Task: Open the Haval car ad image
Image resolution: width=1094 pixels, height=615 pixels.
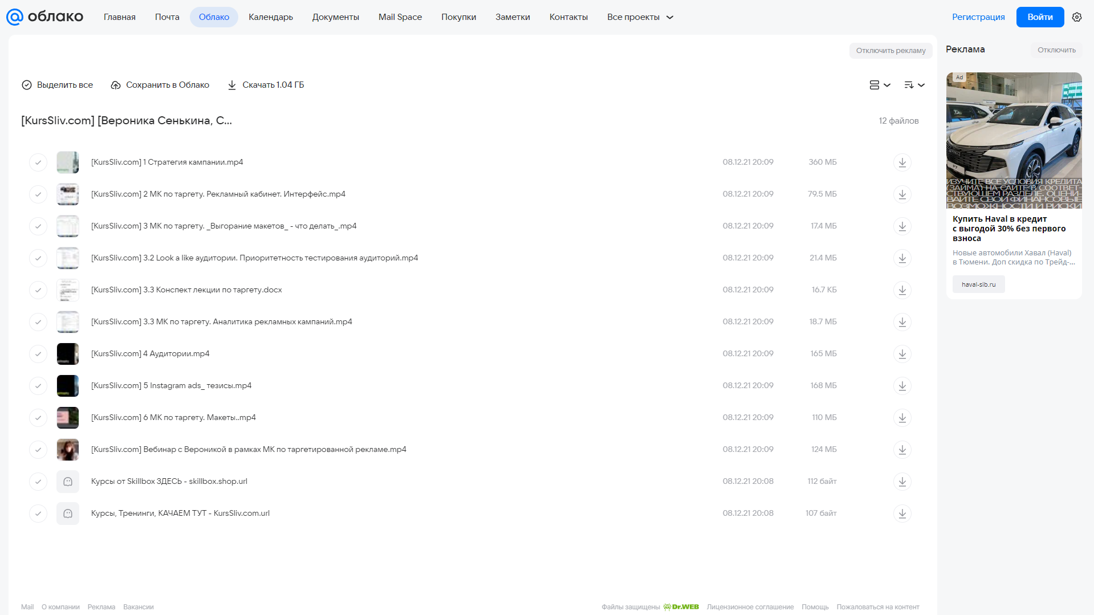Action: (1014, 140)
